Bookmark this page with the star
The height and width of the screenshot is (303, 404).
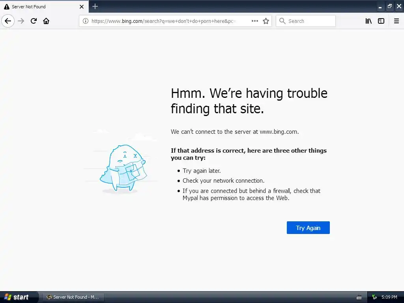(x=266, y=21)
